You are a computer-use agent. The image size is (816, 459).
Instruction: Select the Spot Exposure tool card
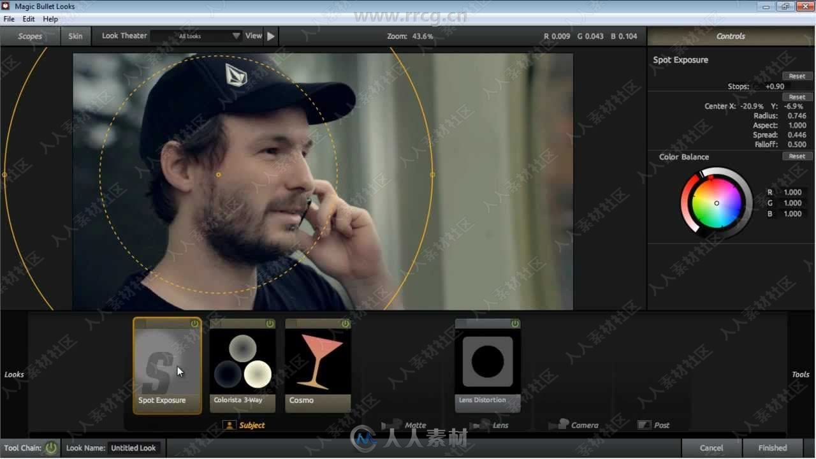tap(168, 366)
